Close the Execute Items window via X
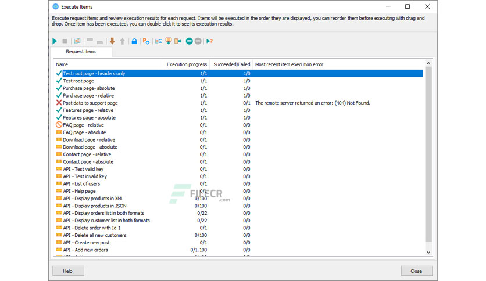Viewport: 486px width, 281px height. pyautogui.click(x=427, y=6)
